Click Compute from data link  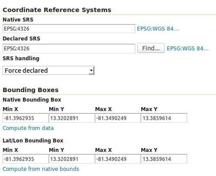click(x=28, y=128)
